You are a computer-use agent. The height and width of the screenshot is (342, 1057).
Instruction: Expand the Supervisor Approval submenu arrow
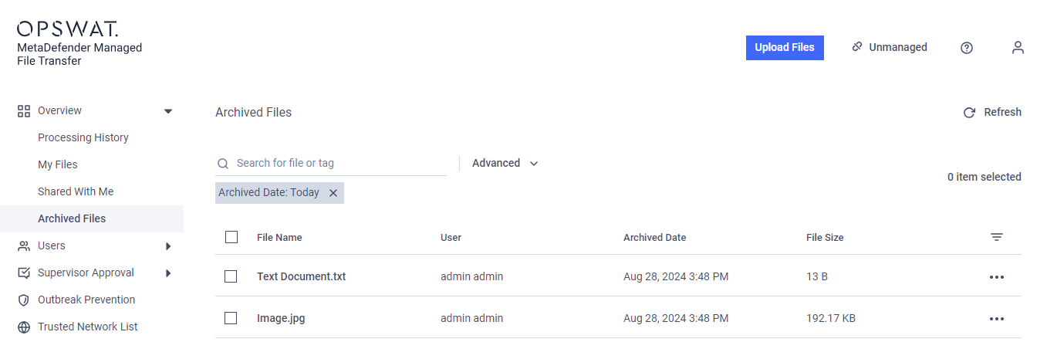pyautogui.click(x=168, y=273)
